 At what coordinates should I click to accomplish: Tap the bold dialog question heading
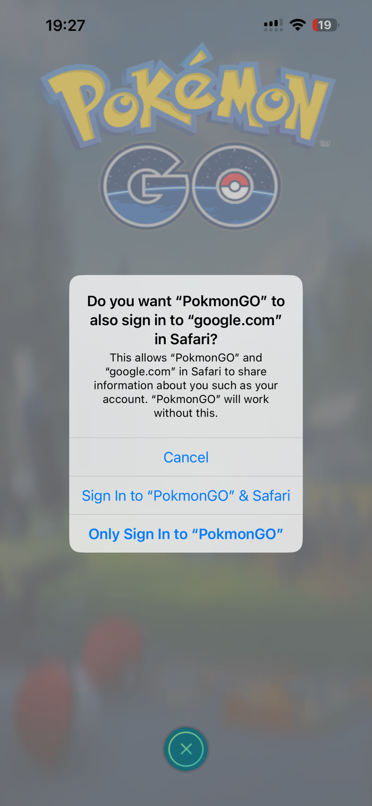[186, 320]
